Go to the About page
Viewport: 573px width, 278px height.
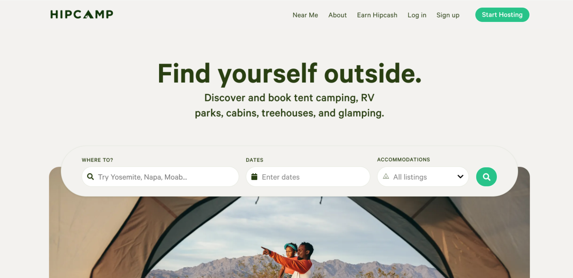[x=337, y=15]
